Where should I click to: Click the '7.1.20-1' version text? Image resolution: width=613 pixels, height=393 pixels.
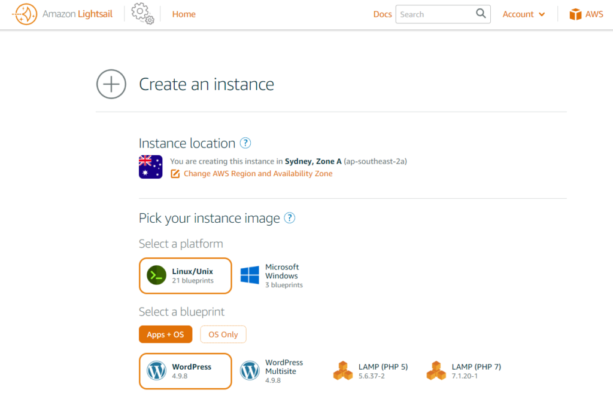point(465,376)
